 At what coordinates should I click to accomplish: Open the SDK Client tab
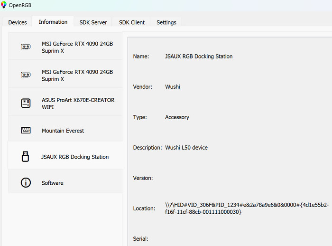coord(132,22)
